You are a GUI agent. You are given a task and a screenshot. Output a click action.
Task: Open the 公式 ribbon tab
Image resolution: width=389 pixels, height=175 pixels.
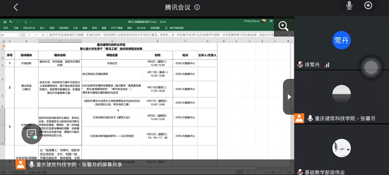(75, 28)
